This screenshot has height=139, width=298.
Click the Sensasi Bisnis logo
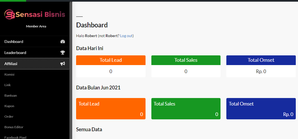35,14
